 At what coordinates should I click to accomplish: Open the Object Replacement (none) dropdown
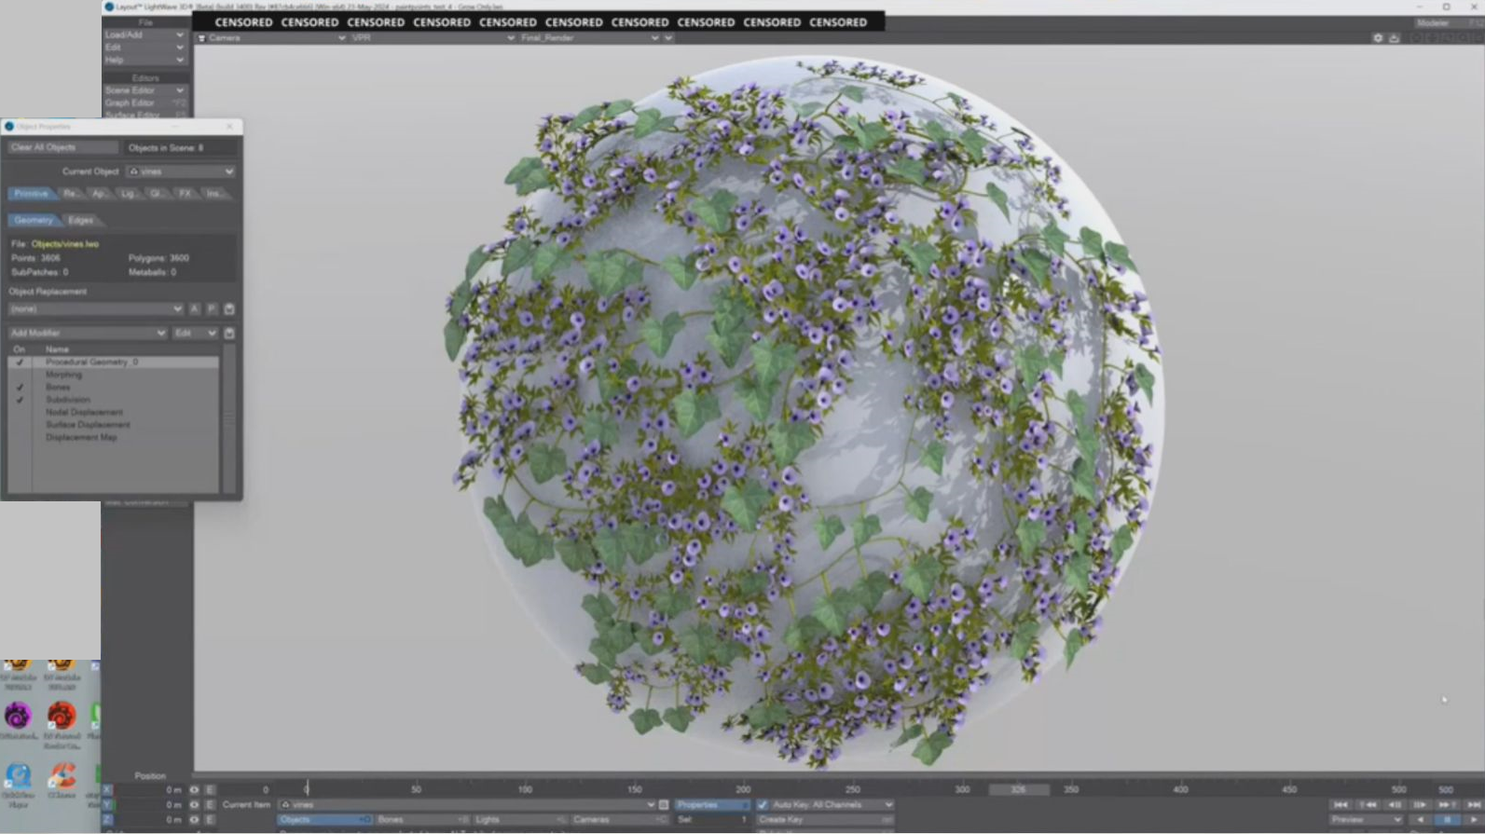[x=95, y=309]
